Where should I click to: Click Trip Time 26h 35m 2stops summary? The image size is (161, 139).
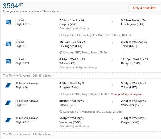click(28, 76)
